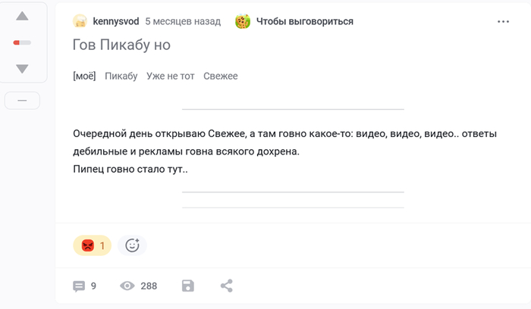
Task: Open the three-dot post options menu
Action: coord(504,22)
